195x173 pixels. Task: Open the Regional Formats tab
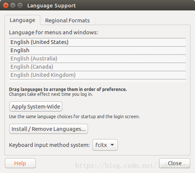point(67,21)
